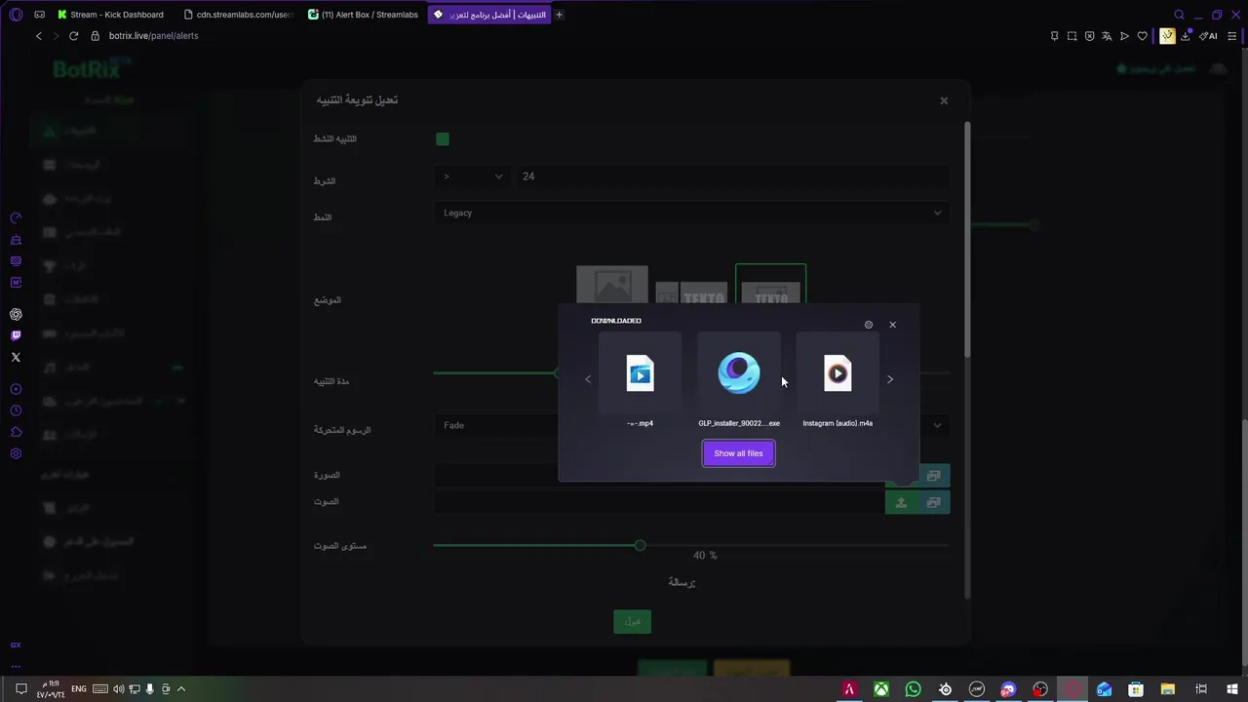Image resolution: width=1248 pixels, height=702 pixels.
Task: Open GX Control in the sidebar
Action: click(16, 218)
